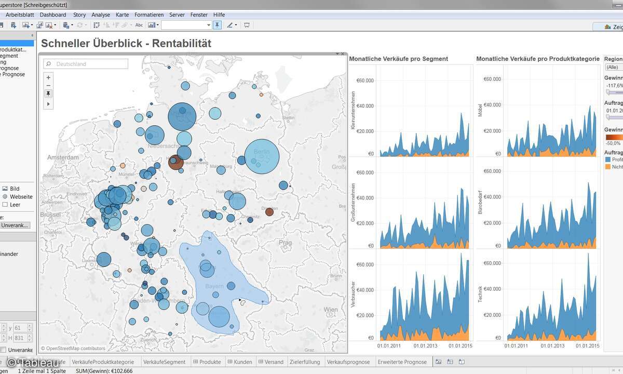Open the Server menu
Viewport: 623px width, 374px height.
click(177, 15)
